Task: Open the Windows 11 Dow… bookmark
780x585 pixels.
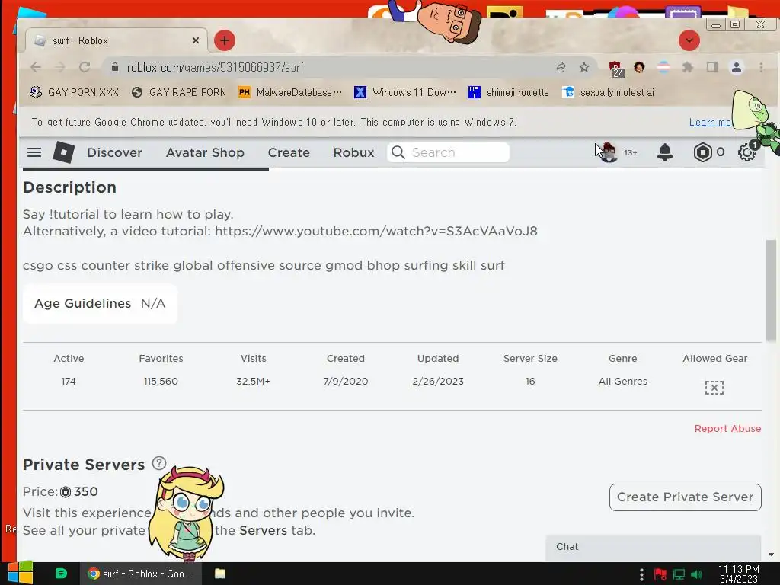Action: point(405,92)
